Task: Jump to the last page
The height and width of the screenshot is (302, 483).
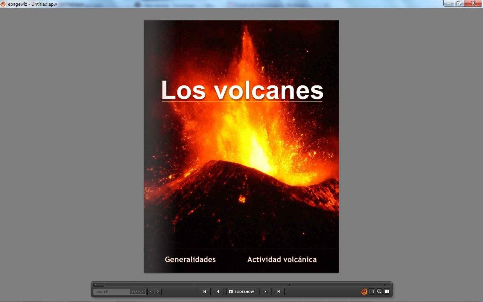Action: pyautogui.click(x=279, y=292)
